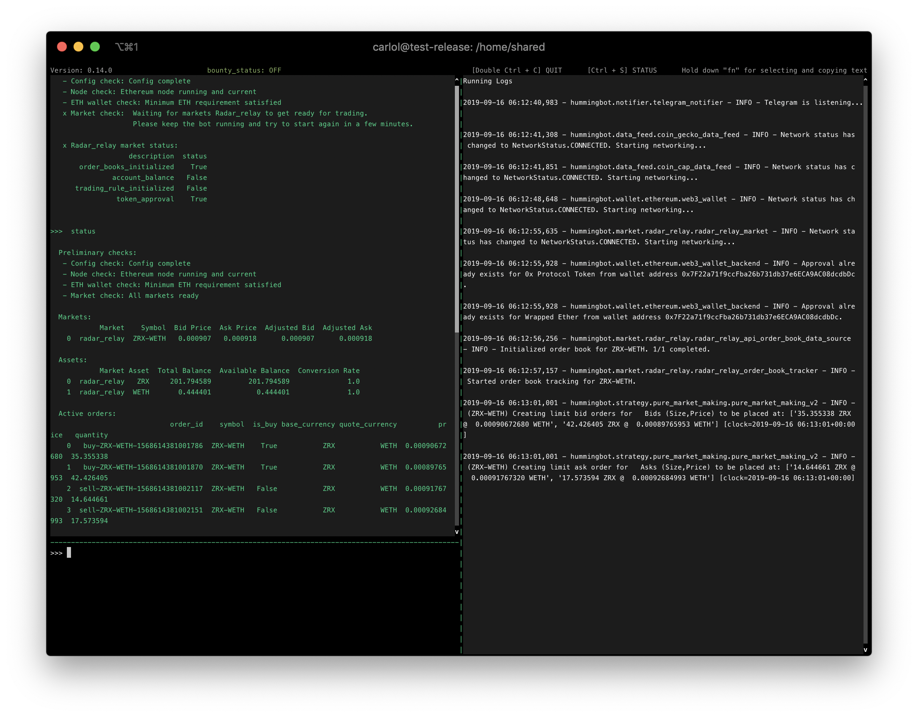The image size is (918, 717).
Task: Click the bounty_status: OFF indicator
Action: (244, 70)
